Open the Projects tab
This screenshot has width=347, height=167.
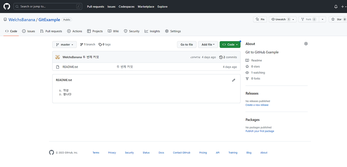click(95, 31)
